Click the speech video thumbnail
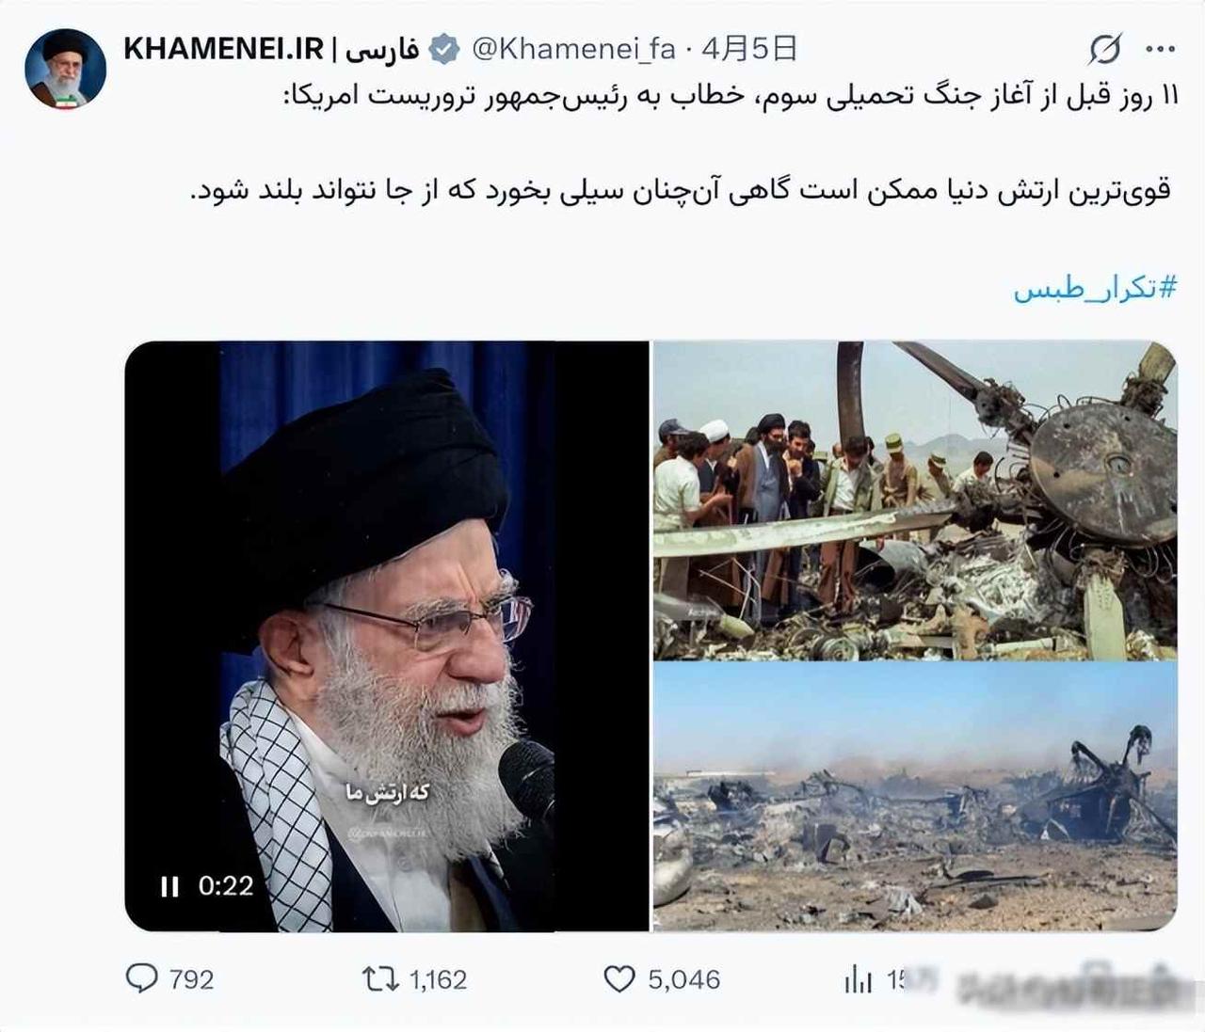The image size is (1205, 1032). [387, 636]
